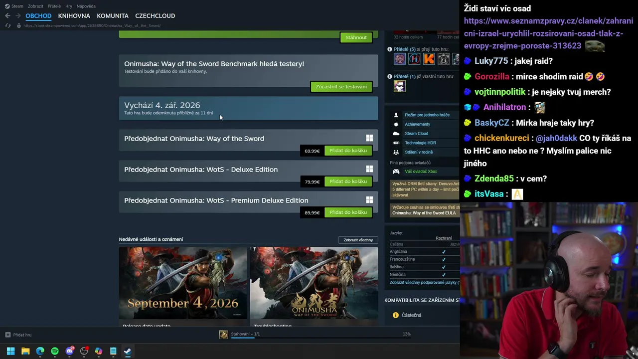Open the Achievementy feature link

[x=417, y=124]
